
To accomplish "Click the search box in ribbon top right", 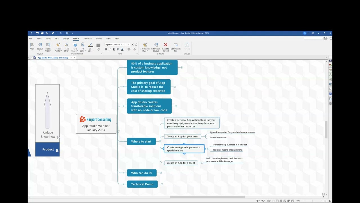I will coord(314,38).
